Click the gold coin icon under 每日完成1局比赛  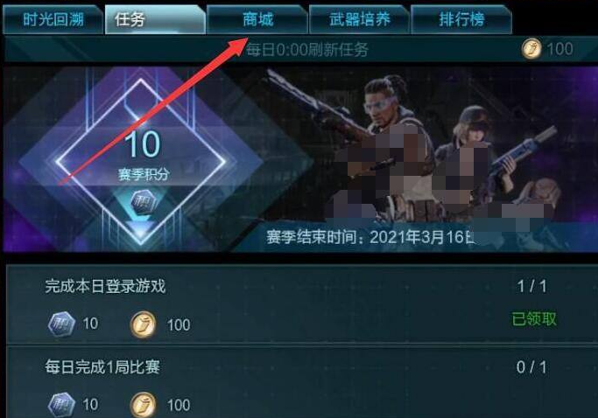pos(143,405)
